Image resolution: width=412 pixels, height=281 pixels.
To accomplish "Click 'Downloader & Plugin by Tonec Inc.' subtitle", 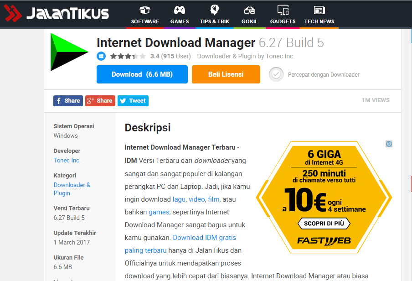I will point(246,56).
